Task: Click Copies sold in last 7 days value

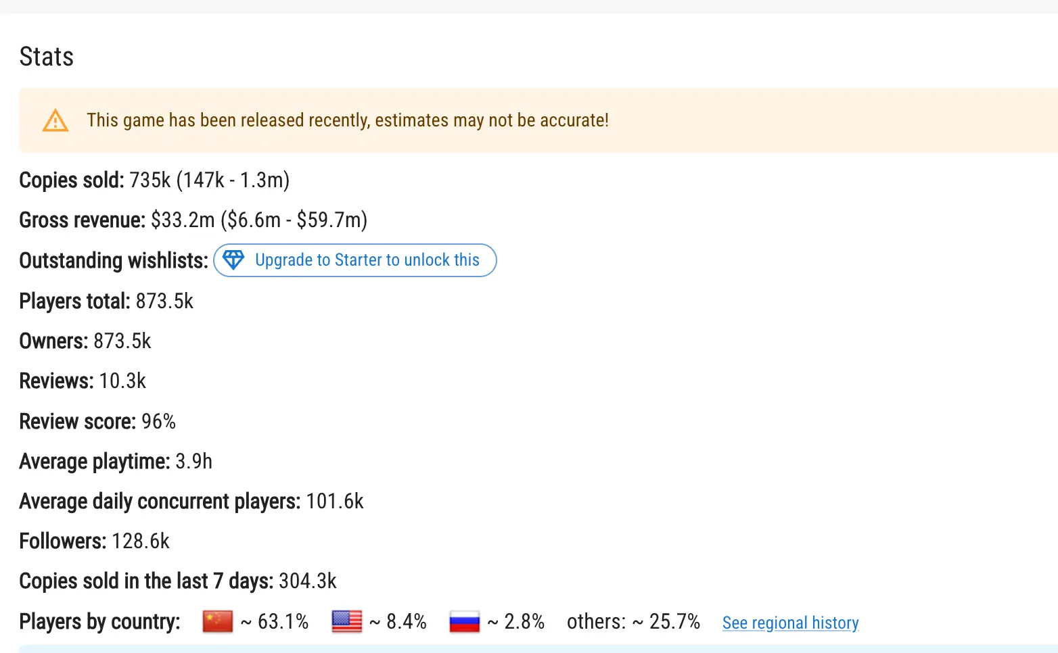Action: pyautogui.click(x=307, y=581)
